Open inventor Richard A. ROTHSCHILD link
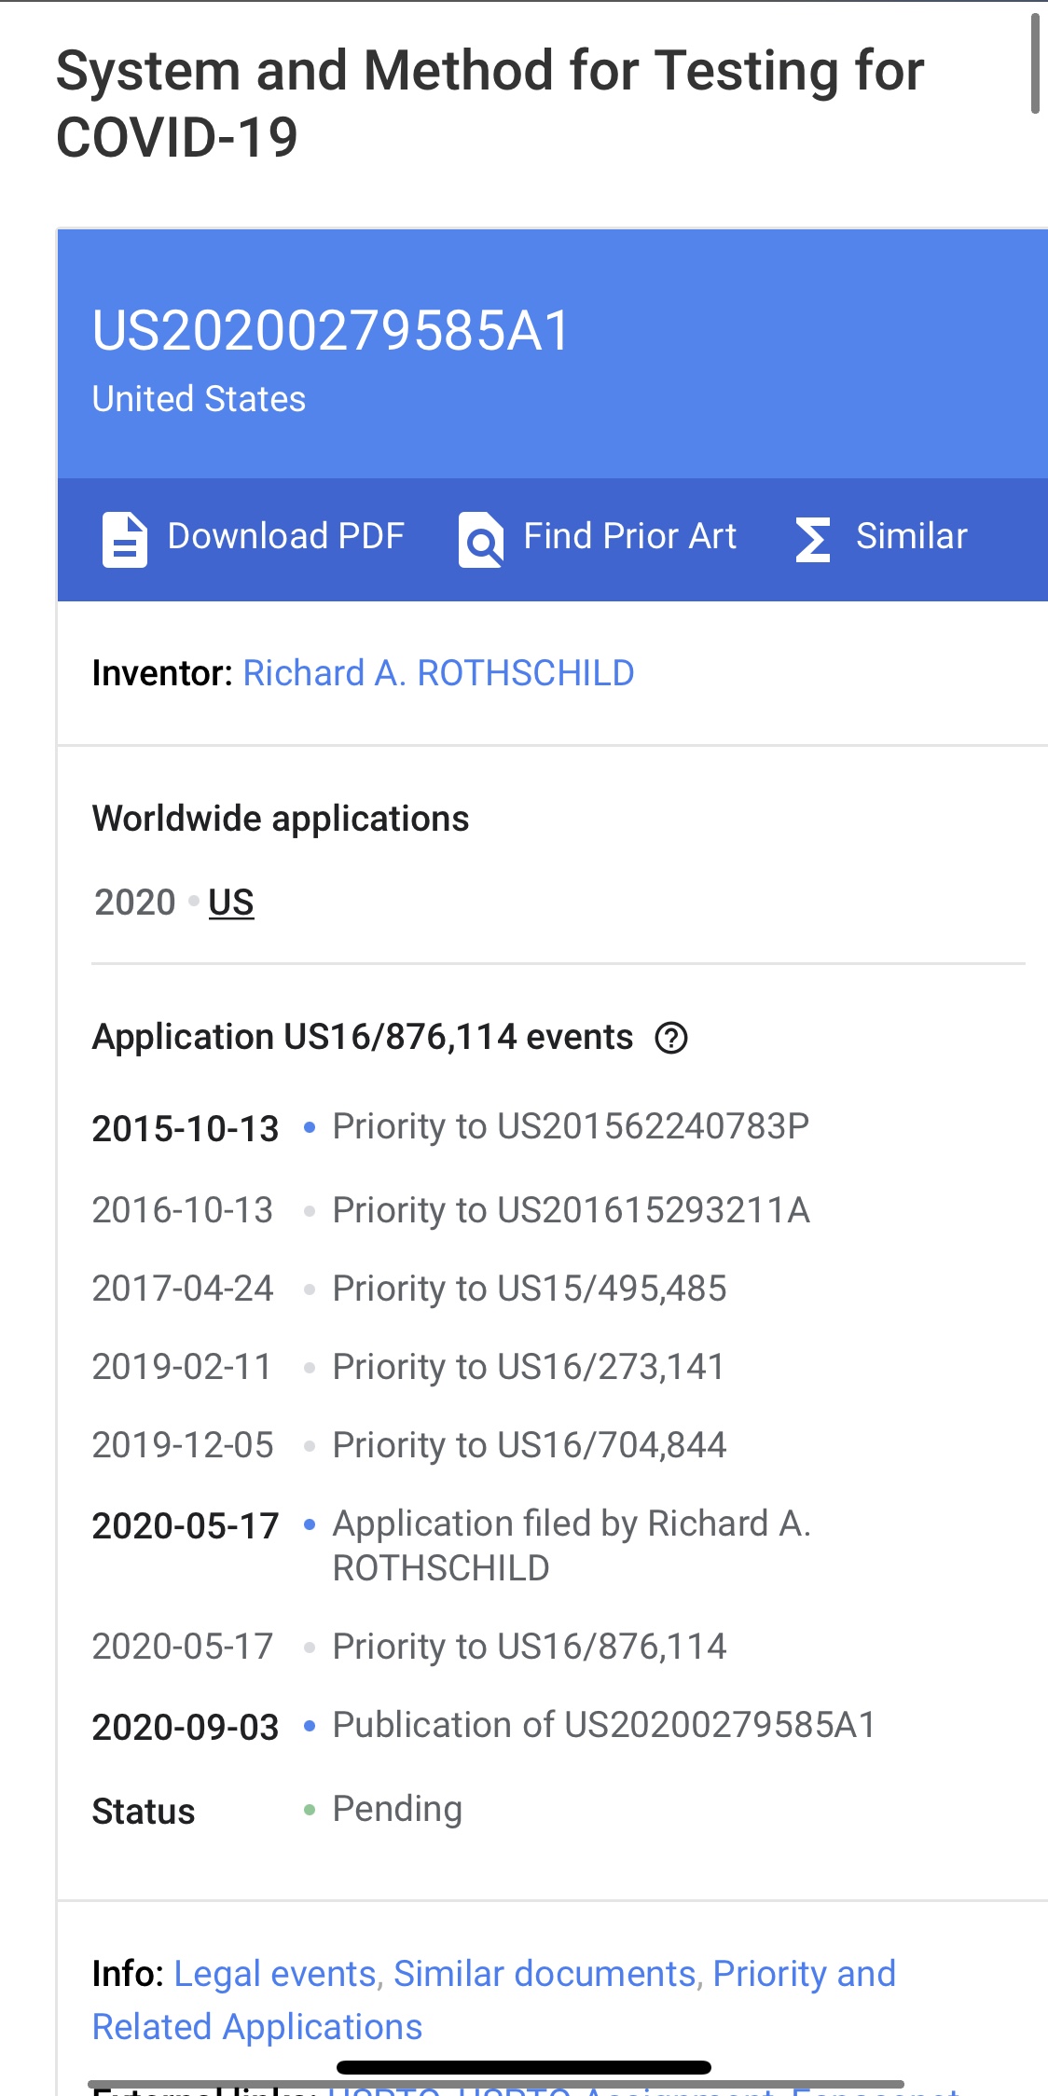 438,673
